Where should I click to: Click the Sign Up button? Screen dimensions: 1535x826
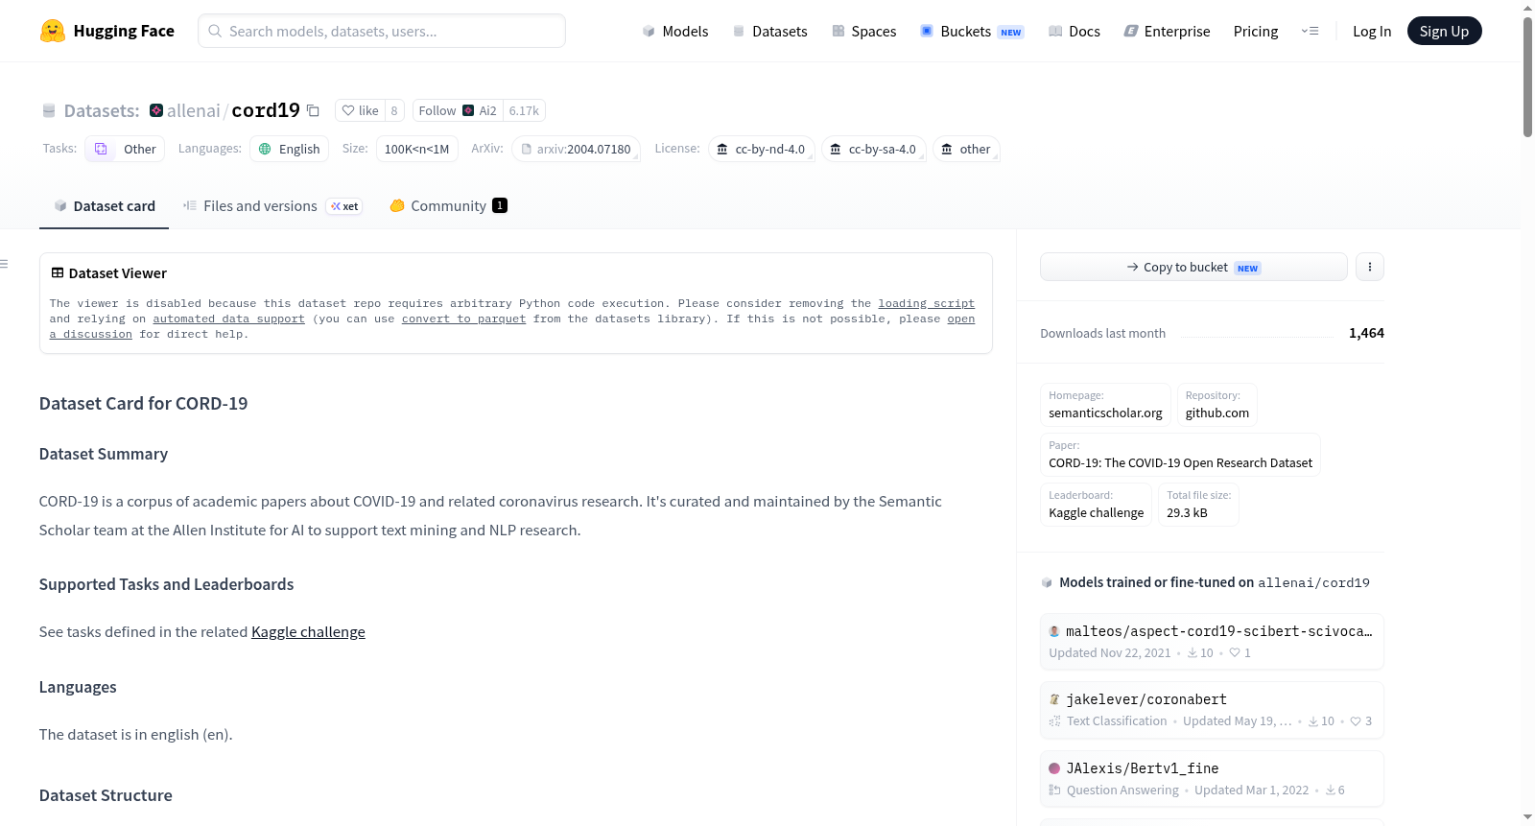pos(1444,31)
